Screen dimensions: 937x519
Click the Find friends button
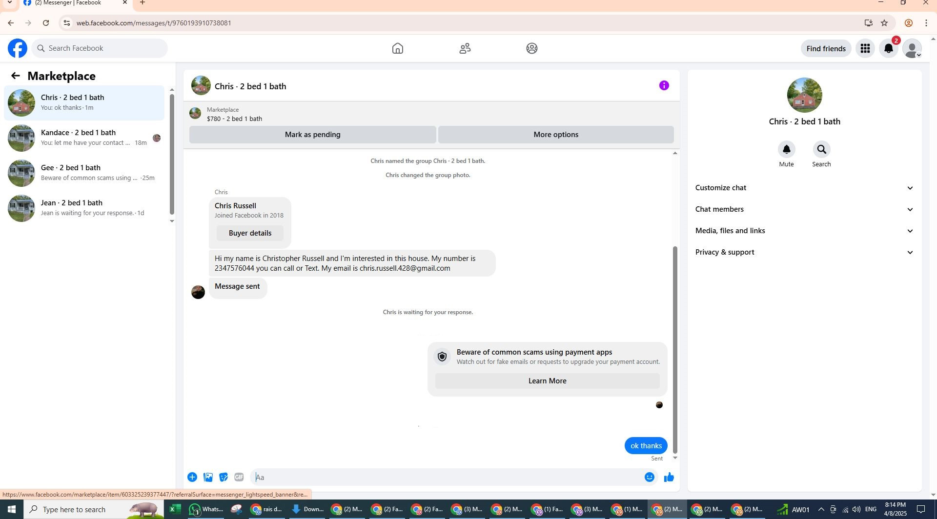click(826, 48)
